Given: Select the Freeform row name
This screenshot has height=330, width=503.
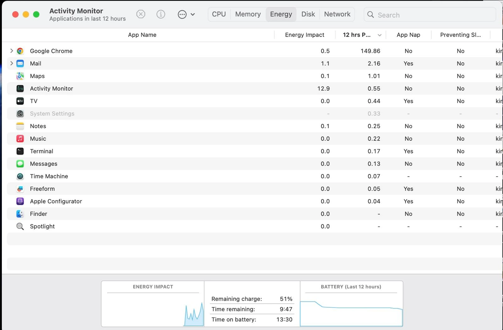Looking at the screenshot, I should pos(42,189).
